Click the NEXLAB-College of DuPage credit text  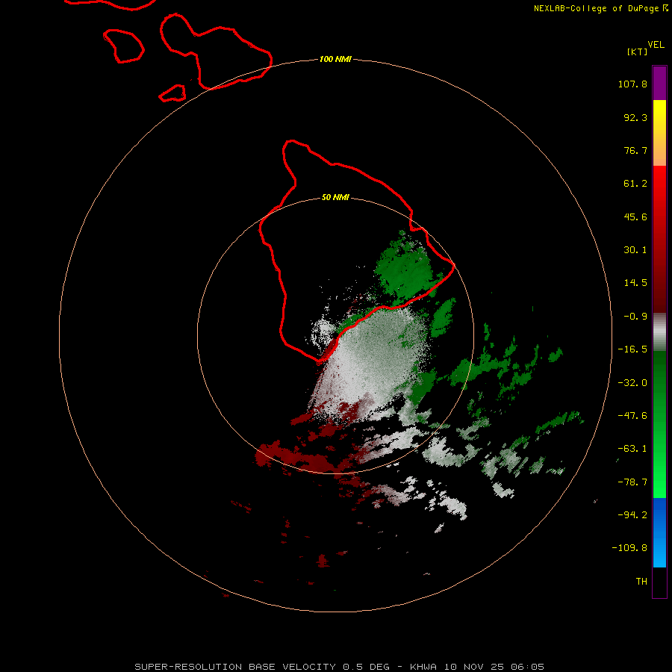point(600,8)
